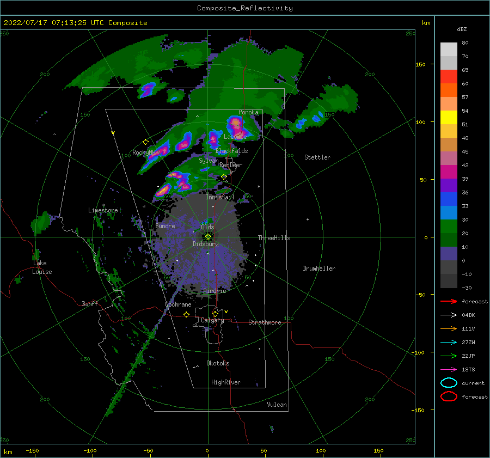Click the Airdrie city label
Screen dimensions: 490x458
215,291
